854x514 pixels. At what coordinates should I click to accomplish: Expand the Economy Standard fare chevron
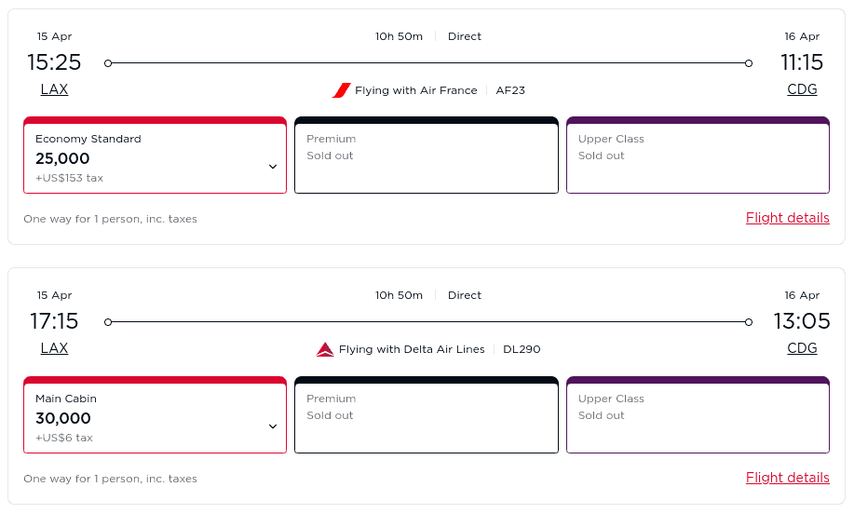pos(273,167)
